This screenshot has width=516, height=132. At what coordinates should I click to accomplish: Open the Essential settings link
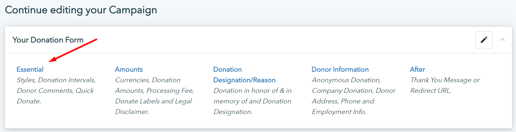[x=30, y=69]
